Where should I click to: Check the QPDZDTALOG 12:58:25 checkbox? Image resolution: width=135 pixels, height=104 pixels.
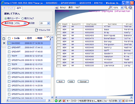pyautogui.click(x=9, y=60)
